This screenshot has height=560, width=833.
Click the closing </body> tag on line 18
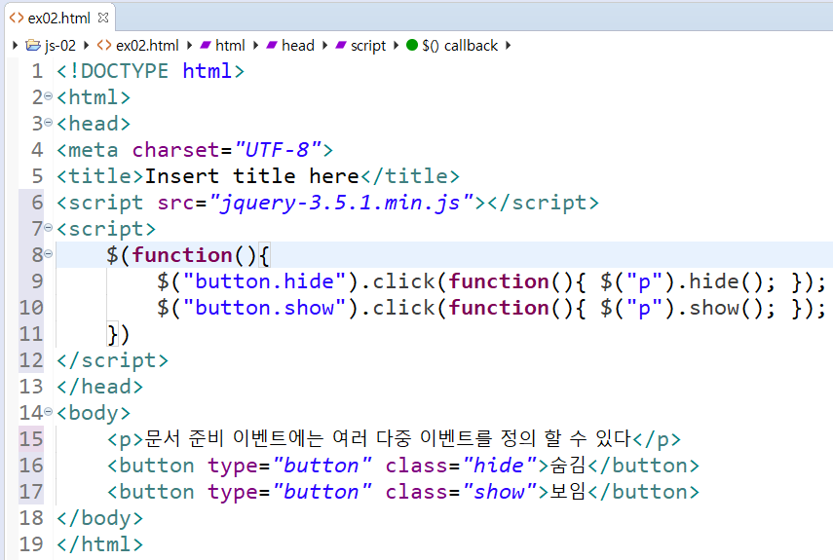click(x=100, y=518)
